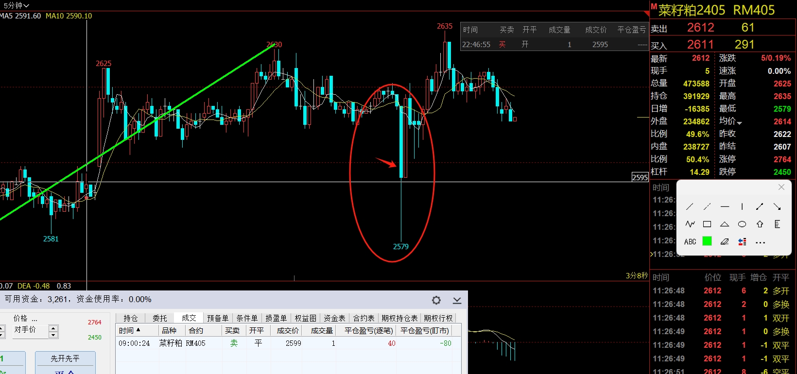Screen dimensions: 797x374
Task: Select the trend line drawing tool
Action: pos(690,207)
